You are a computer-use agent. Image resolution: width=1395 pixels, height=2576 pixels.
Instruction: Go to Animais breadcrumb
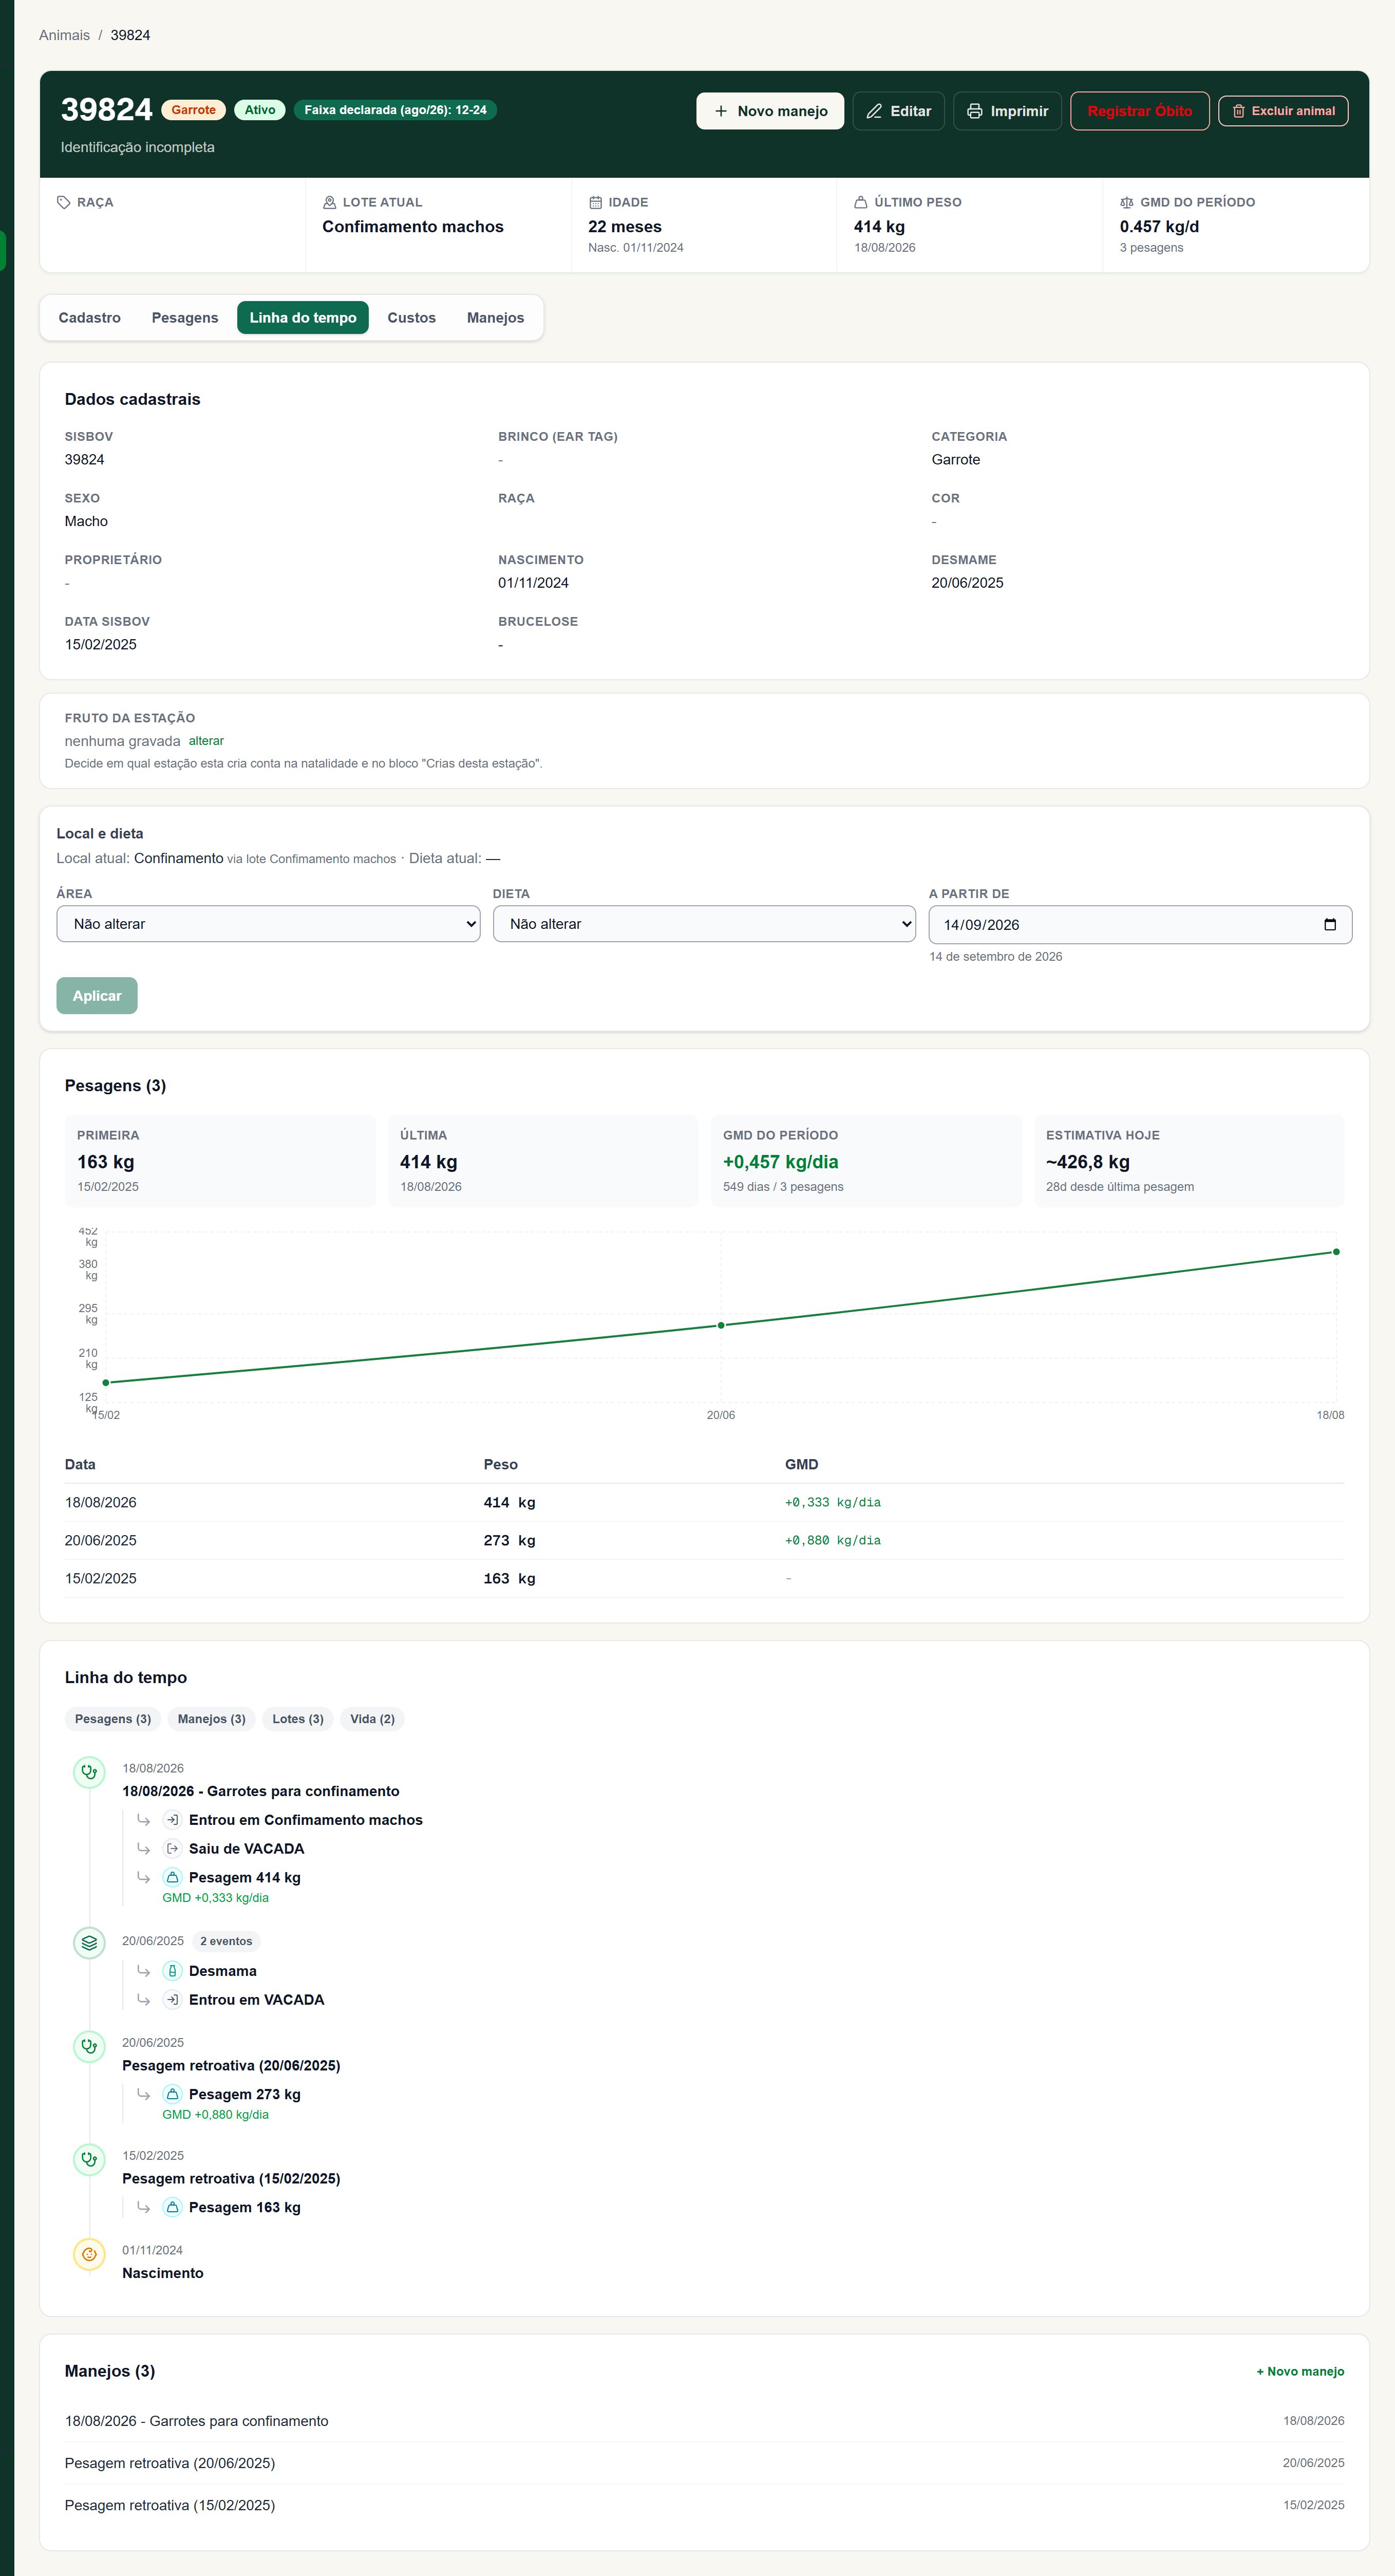[64, 35]
